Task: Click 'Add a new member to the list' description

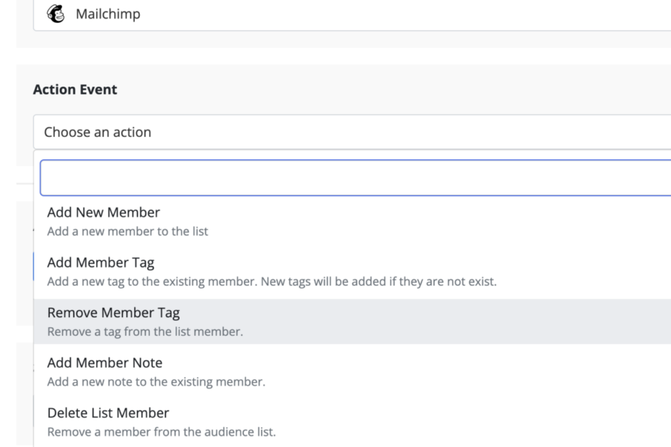Action: point(128,231)
